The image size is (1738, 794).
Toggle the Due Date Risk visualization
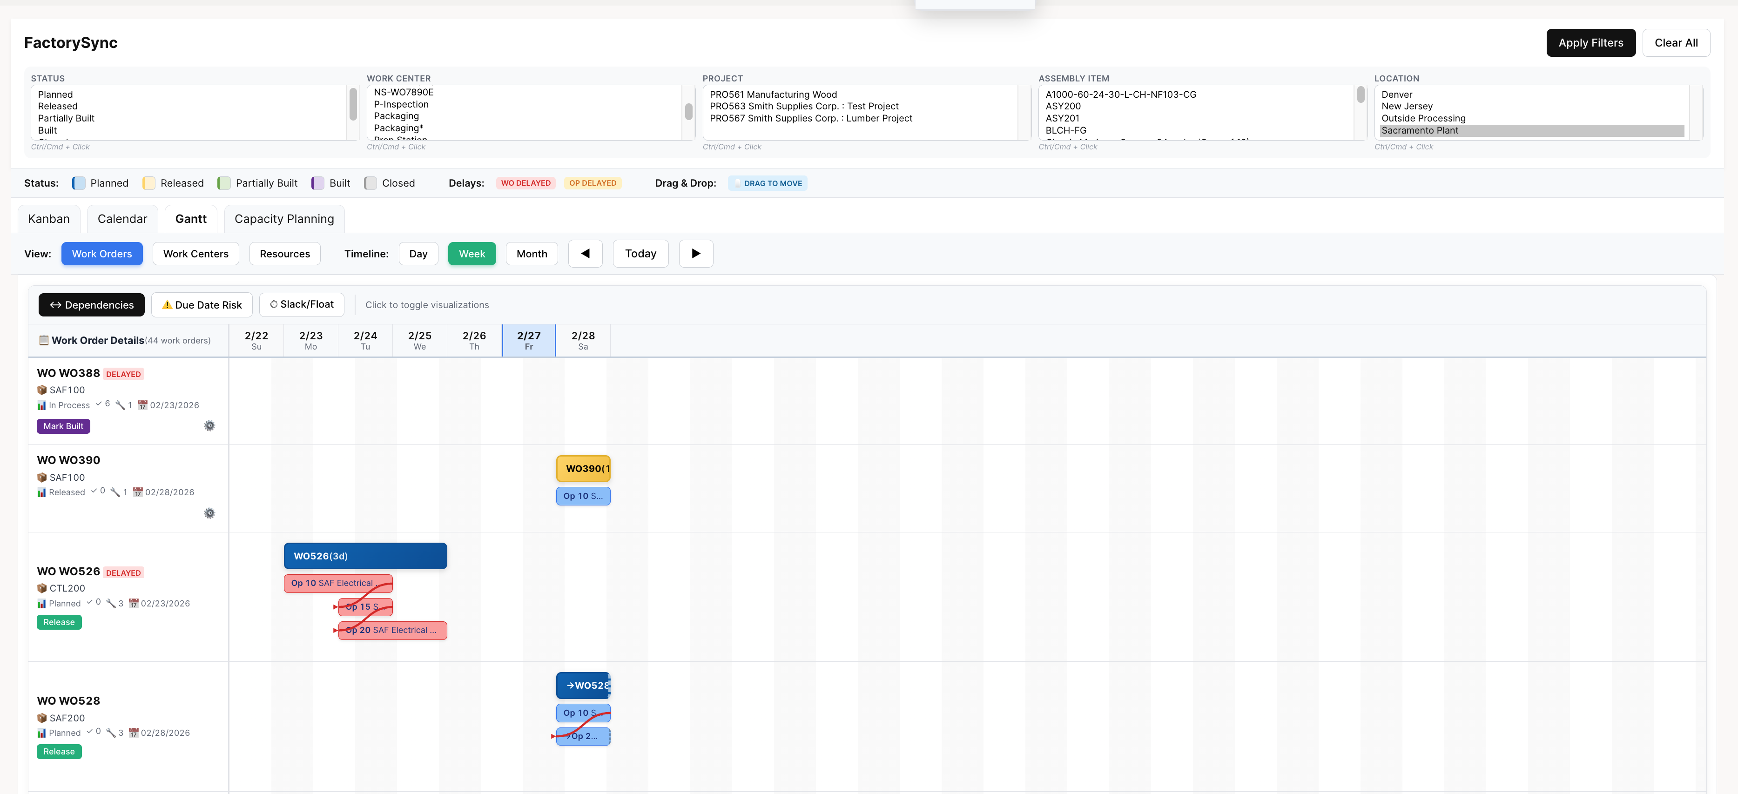202,304
